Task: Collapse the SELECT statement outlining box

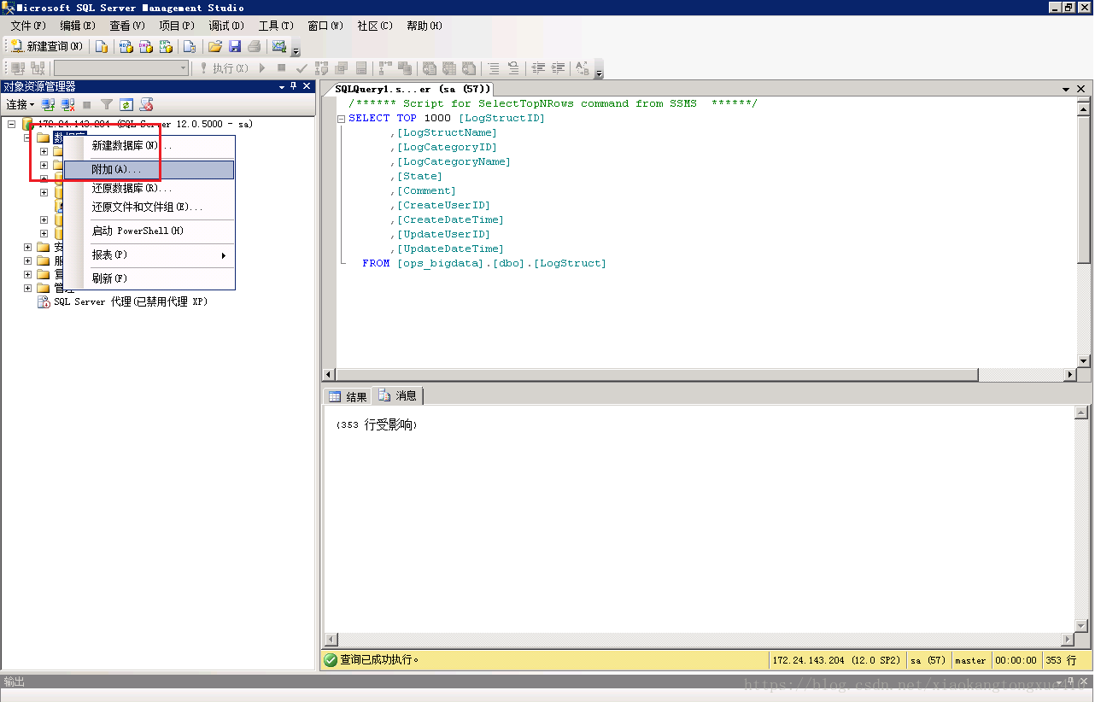Action: pos(342,119)
